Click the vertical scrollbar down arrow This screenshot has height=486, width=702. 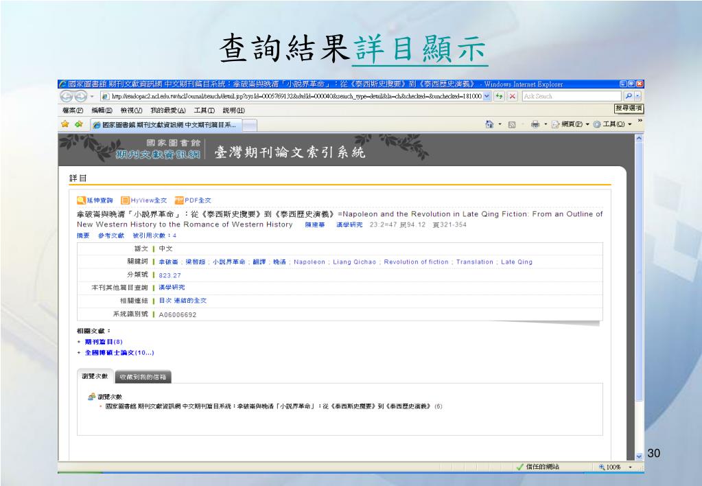(x=639, y=456)
